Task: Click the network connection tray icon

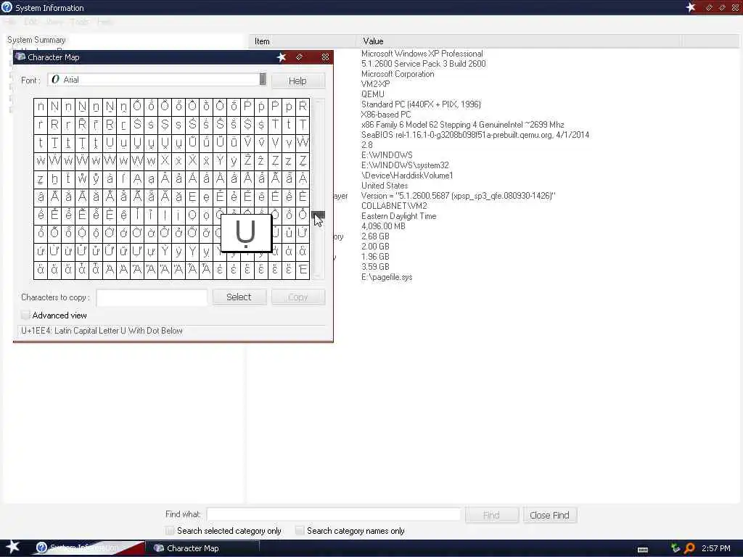Action: click(675, 548)
